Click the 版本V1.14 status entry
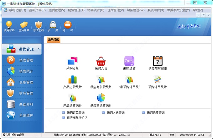Viewport: 213px width, 139px height. (x=155, y=135)
